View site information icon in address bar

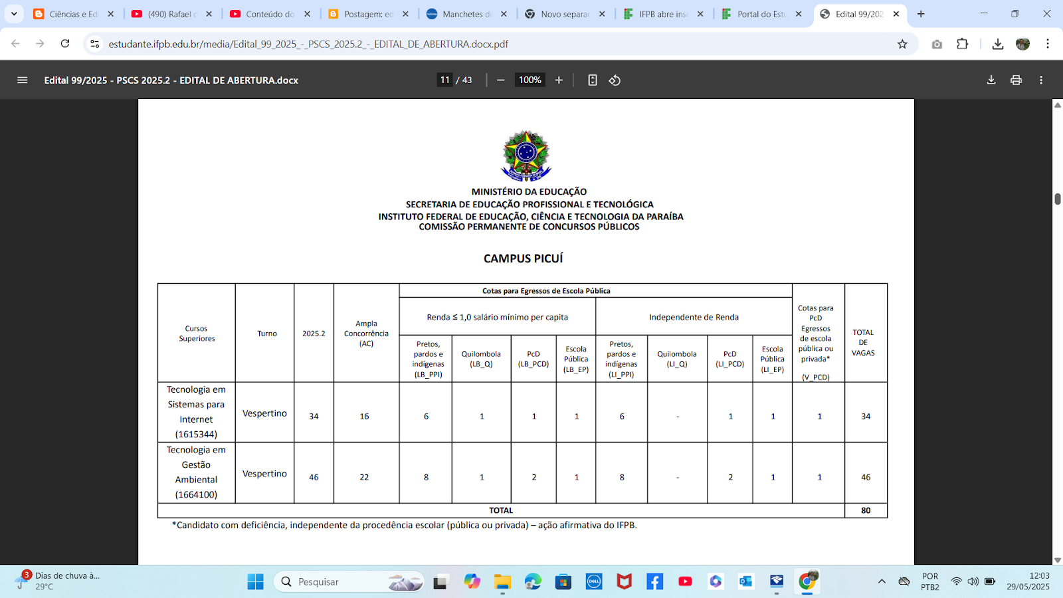pyautogui.click(x=95, y=44)
